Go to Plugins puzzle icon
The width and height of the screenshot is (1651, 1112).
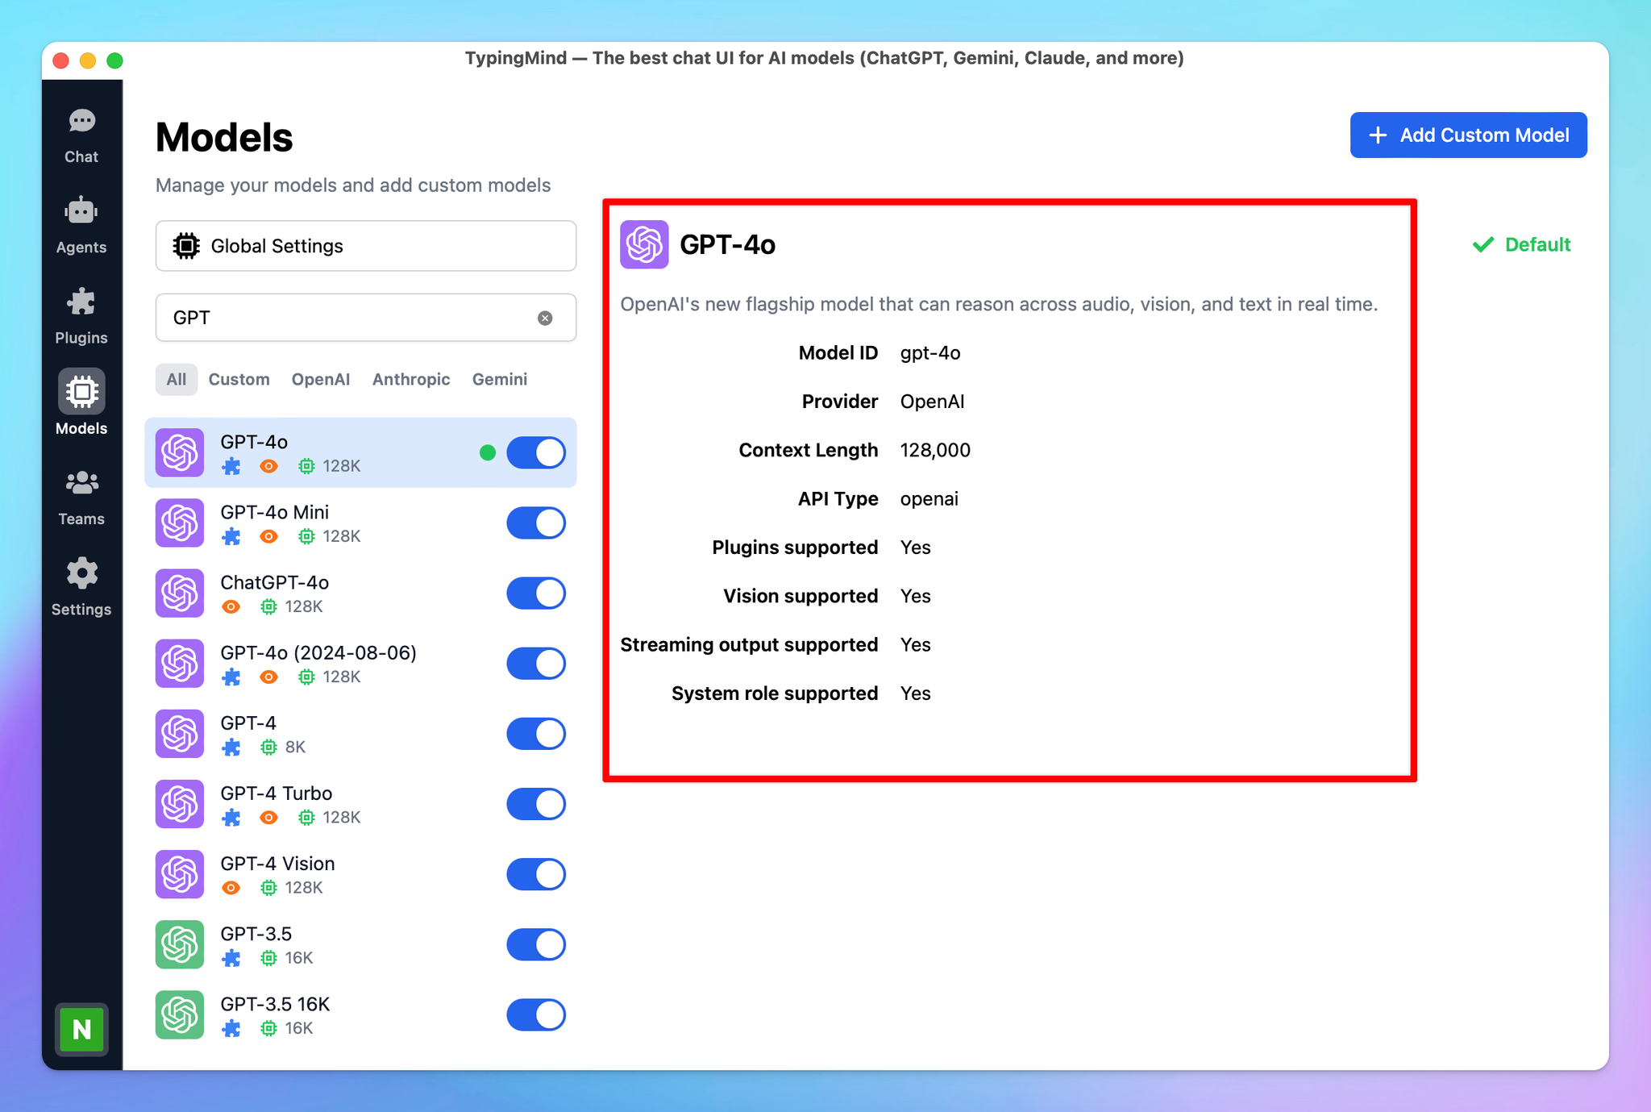tap(81, 302)
